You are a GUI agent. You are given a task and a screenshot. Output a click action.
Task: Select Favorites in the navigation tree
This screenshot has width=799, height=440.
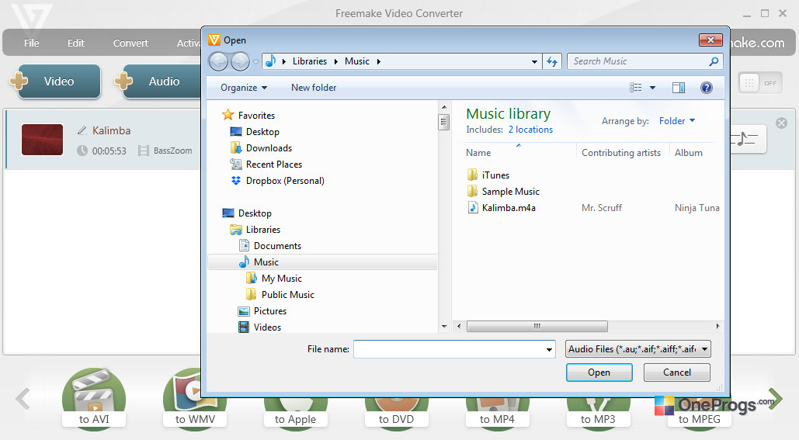[x=256, y=115]
